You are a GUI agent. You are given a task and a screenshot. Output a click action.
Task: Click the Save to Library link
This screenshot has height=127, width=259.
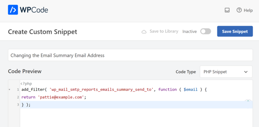(164, 31)
